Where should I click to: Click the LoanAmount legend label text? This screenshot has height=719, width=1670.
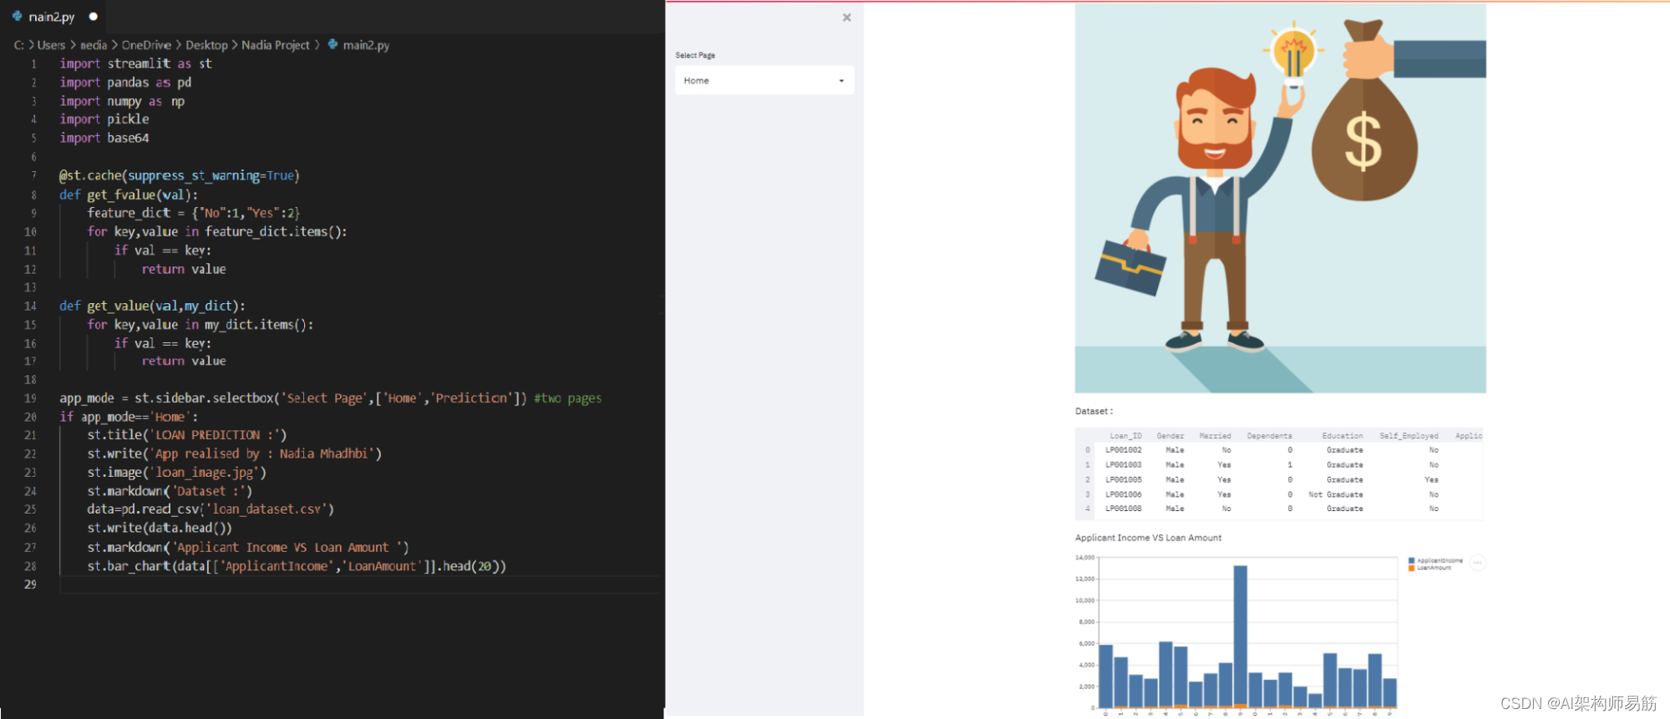click(1434, 568)
